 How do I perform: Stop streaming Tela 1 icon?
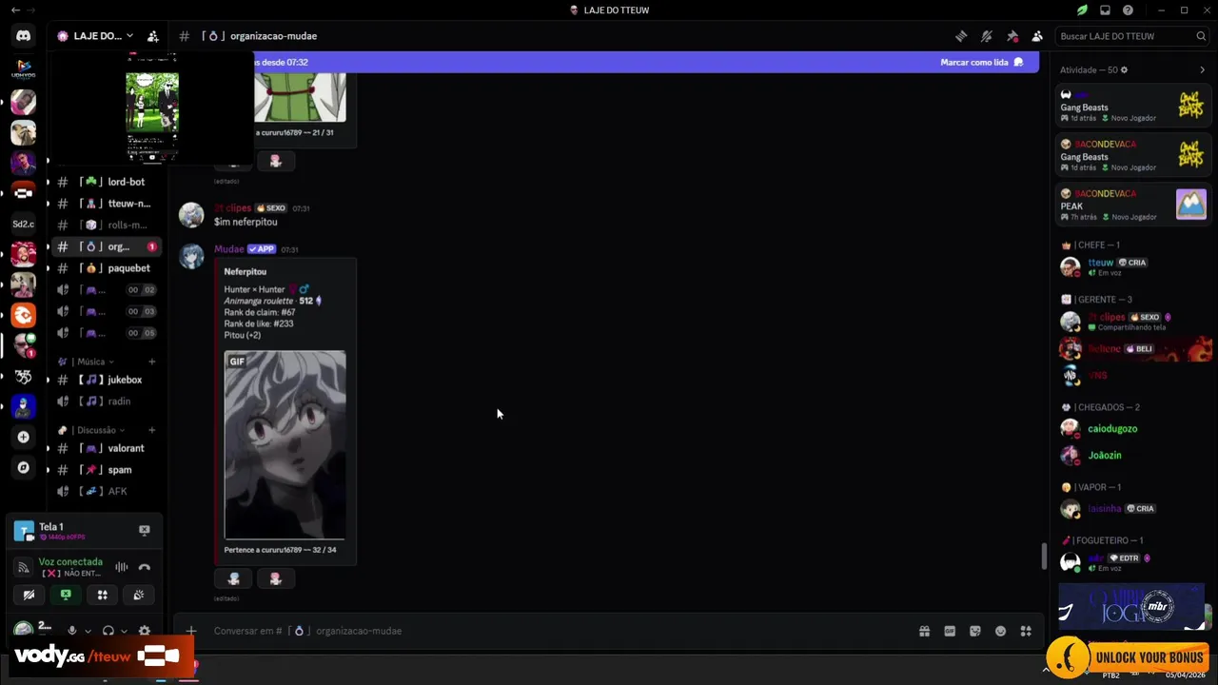(x=145, y=531)
